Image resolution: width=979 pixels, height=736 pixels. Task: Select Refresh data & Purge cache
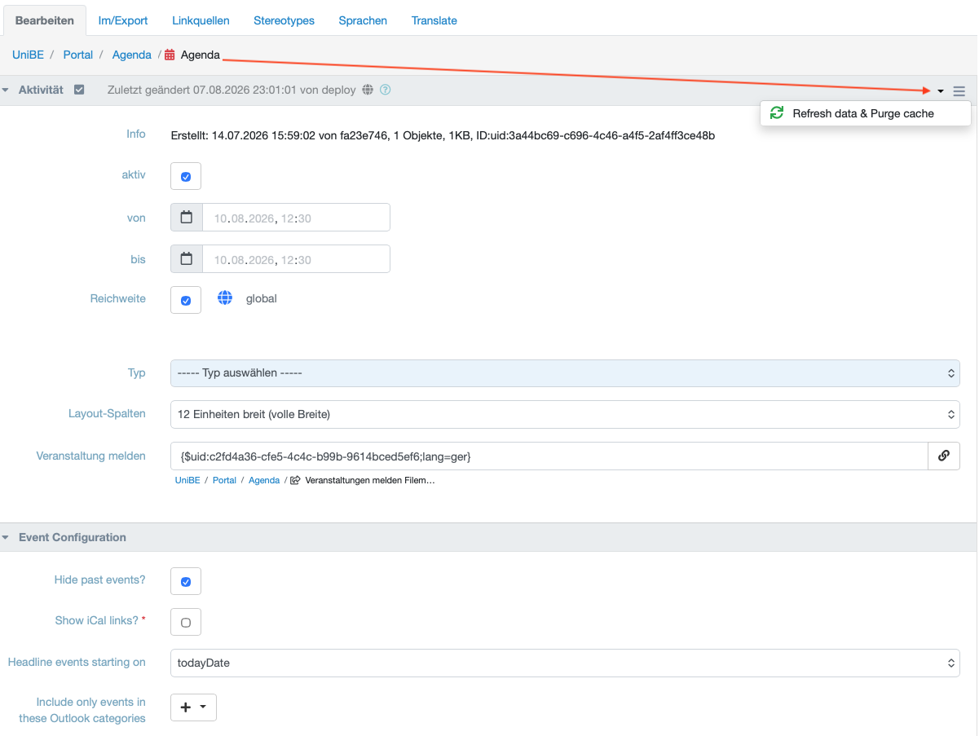click(866, 113)
